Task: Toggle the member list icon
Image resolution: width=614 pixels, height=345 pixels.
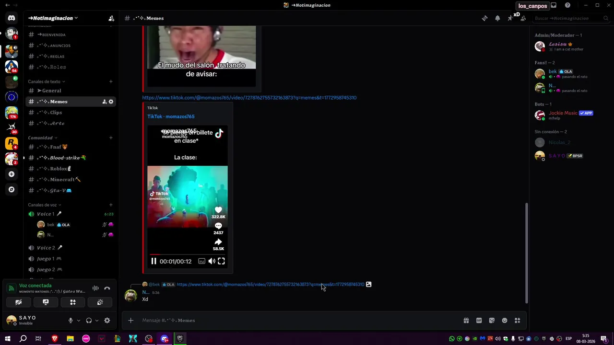Action: tap(523, 18)
